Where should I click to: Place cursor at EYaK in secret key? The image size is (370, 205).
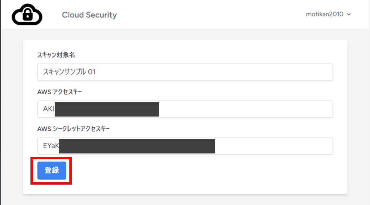[x=50, y=146]
